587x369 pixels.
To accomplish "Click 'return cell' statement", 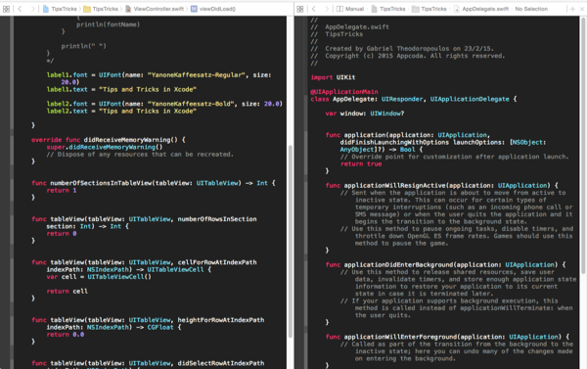I will [67, 291].
